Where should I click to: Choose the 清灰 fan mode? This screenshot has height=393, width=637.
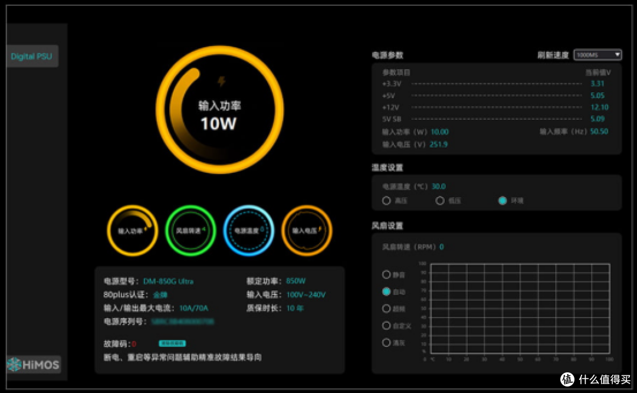(386, 343)
